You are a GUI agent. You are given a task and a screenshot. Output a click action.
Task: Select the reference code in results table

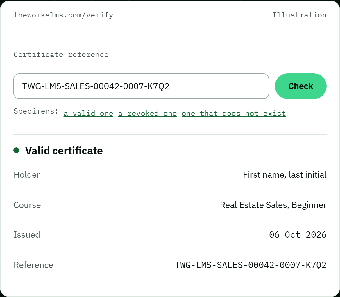(251, 265)
